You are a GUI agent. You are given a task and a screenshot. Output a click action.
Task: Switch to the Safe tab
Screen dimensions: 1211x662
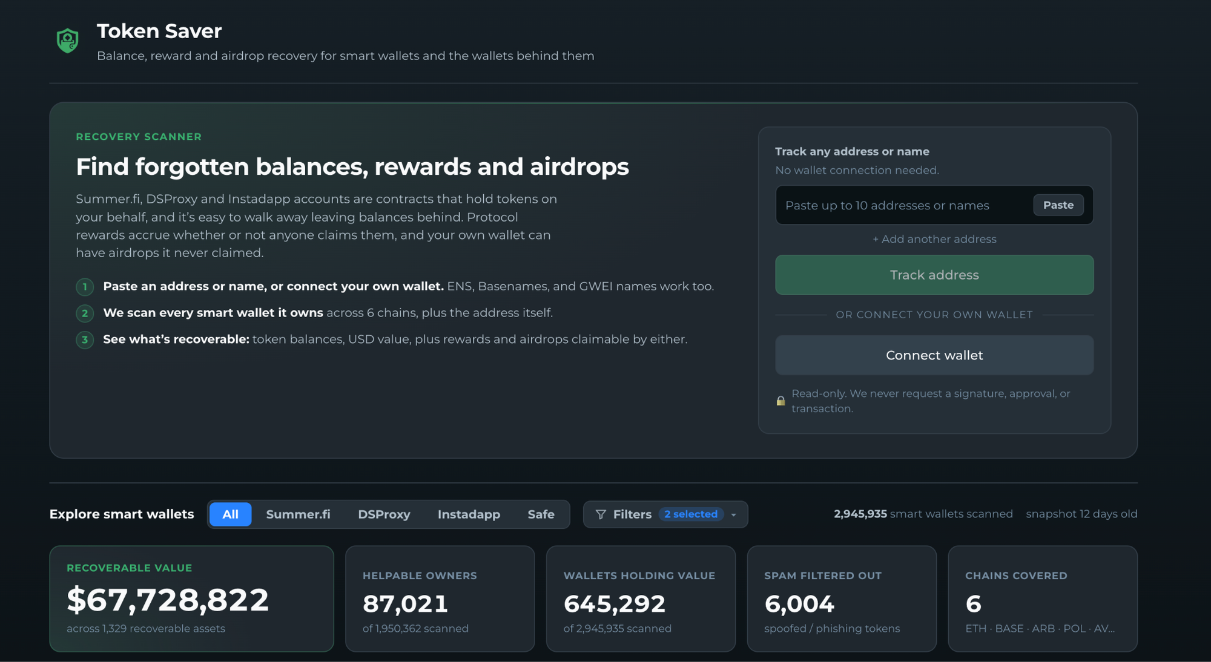[541, 514]
